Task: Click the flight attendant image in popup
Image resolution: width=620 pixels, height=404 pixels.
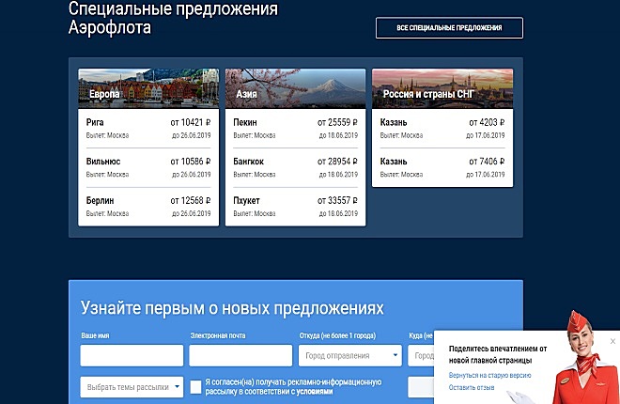Action: coord(585,358)
